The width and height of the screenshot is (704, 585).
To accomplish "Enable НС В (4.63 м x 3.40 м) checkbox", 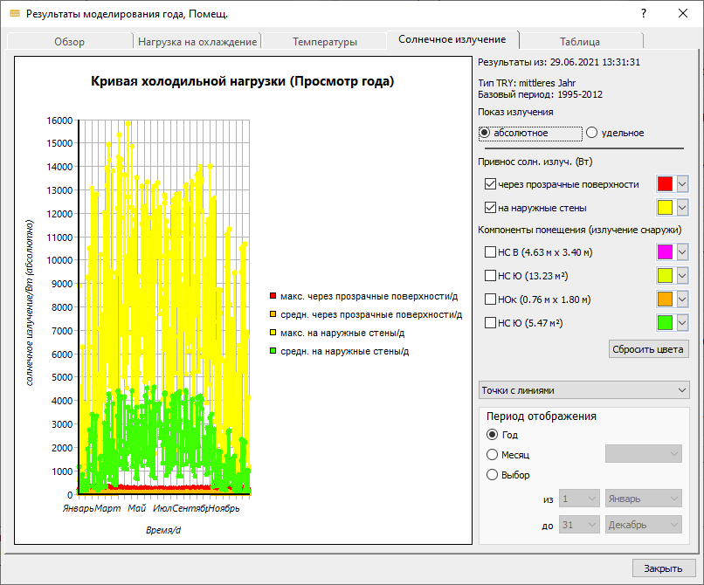I will pos(490,251).
